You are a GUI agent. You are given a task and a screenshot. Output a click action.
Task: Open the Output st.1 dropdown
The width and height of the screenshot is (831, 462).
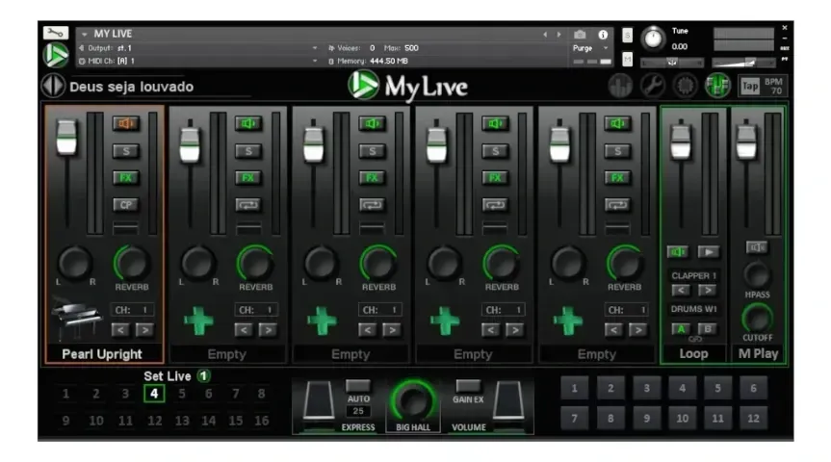point(315,48)
